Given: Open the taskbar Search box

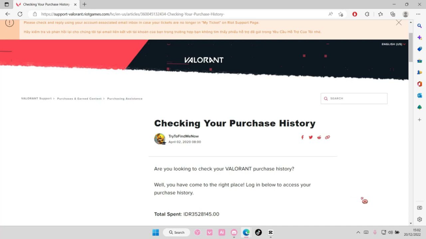Looking at the screenshot, I should pyautogui.click(x=176, y=232).
